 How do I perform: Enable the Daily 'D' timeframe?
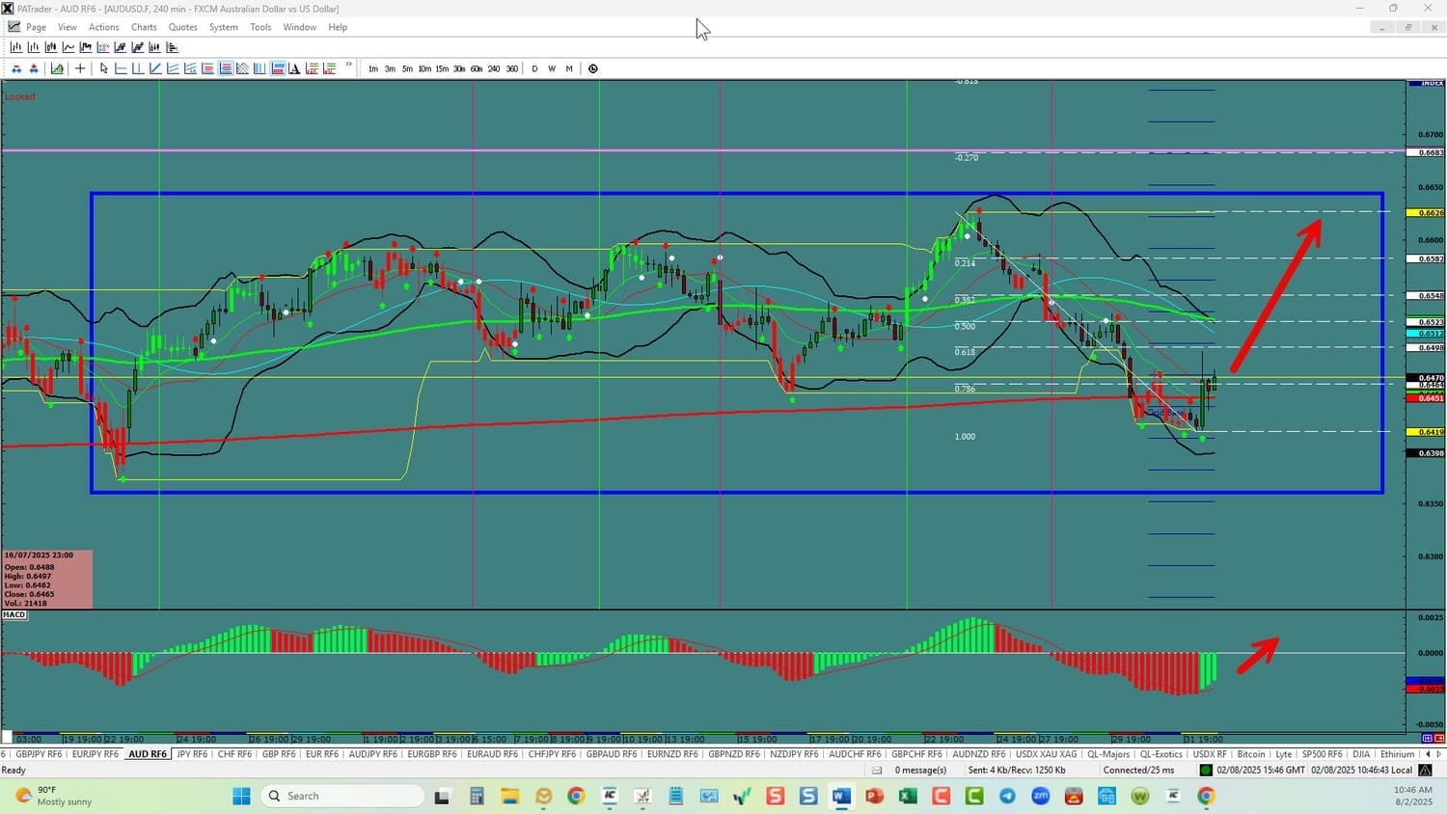click(x=534, y=68)
